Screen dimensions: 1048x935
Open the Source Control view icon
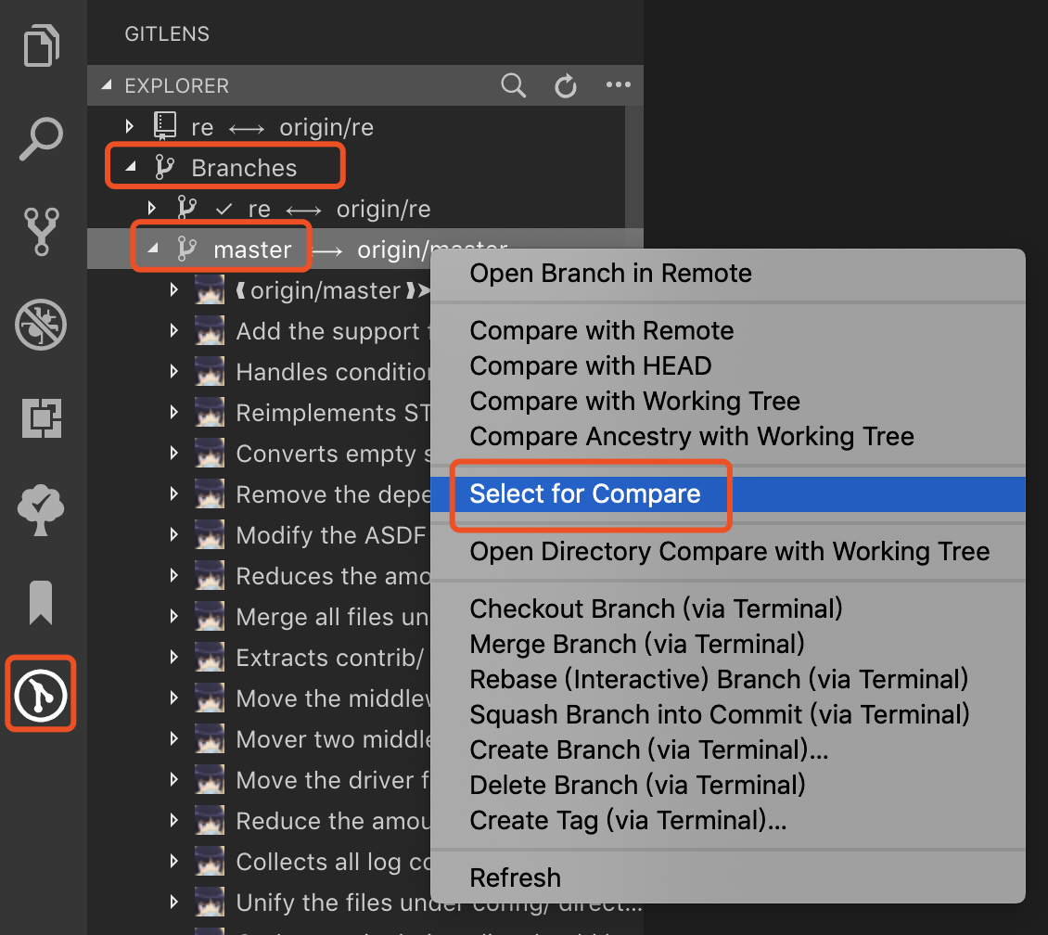click(42, 231)
